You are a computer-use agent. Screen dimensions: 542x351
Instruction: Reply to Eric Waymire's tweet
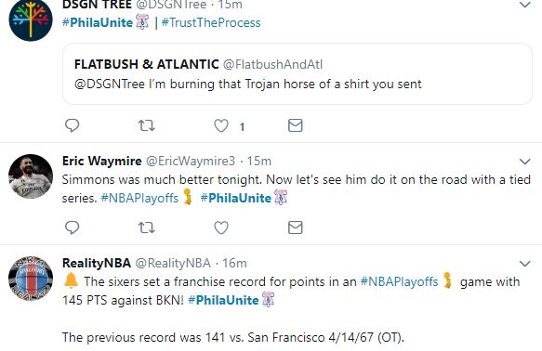coord(73,227)
